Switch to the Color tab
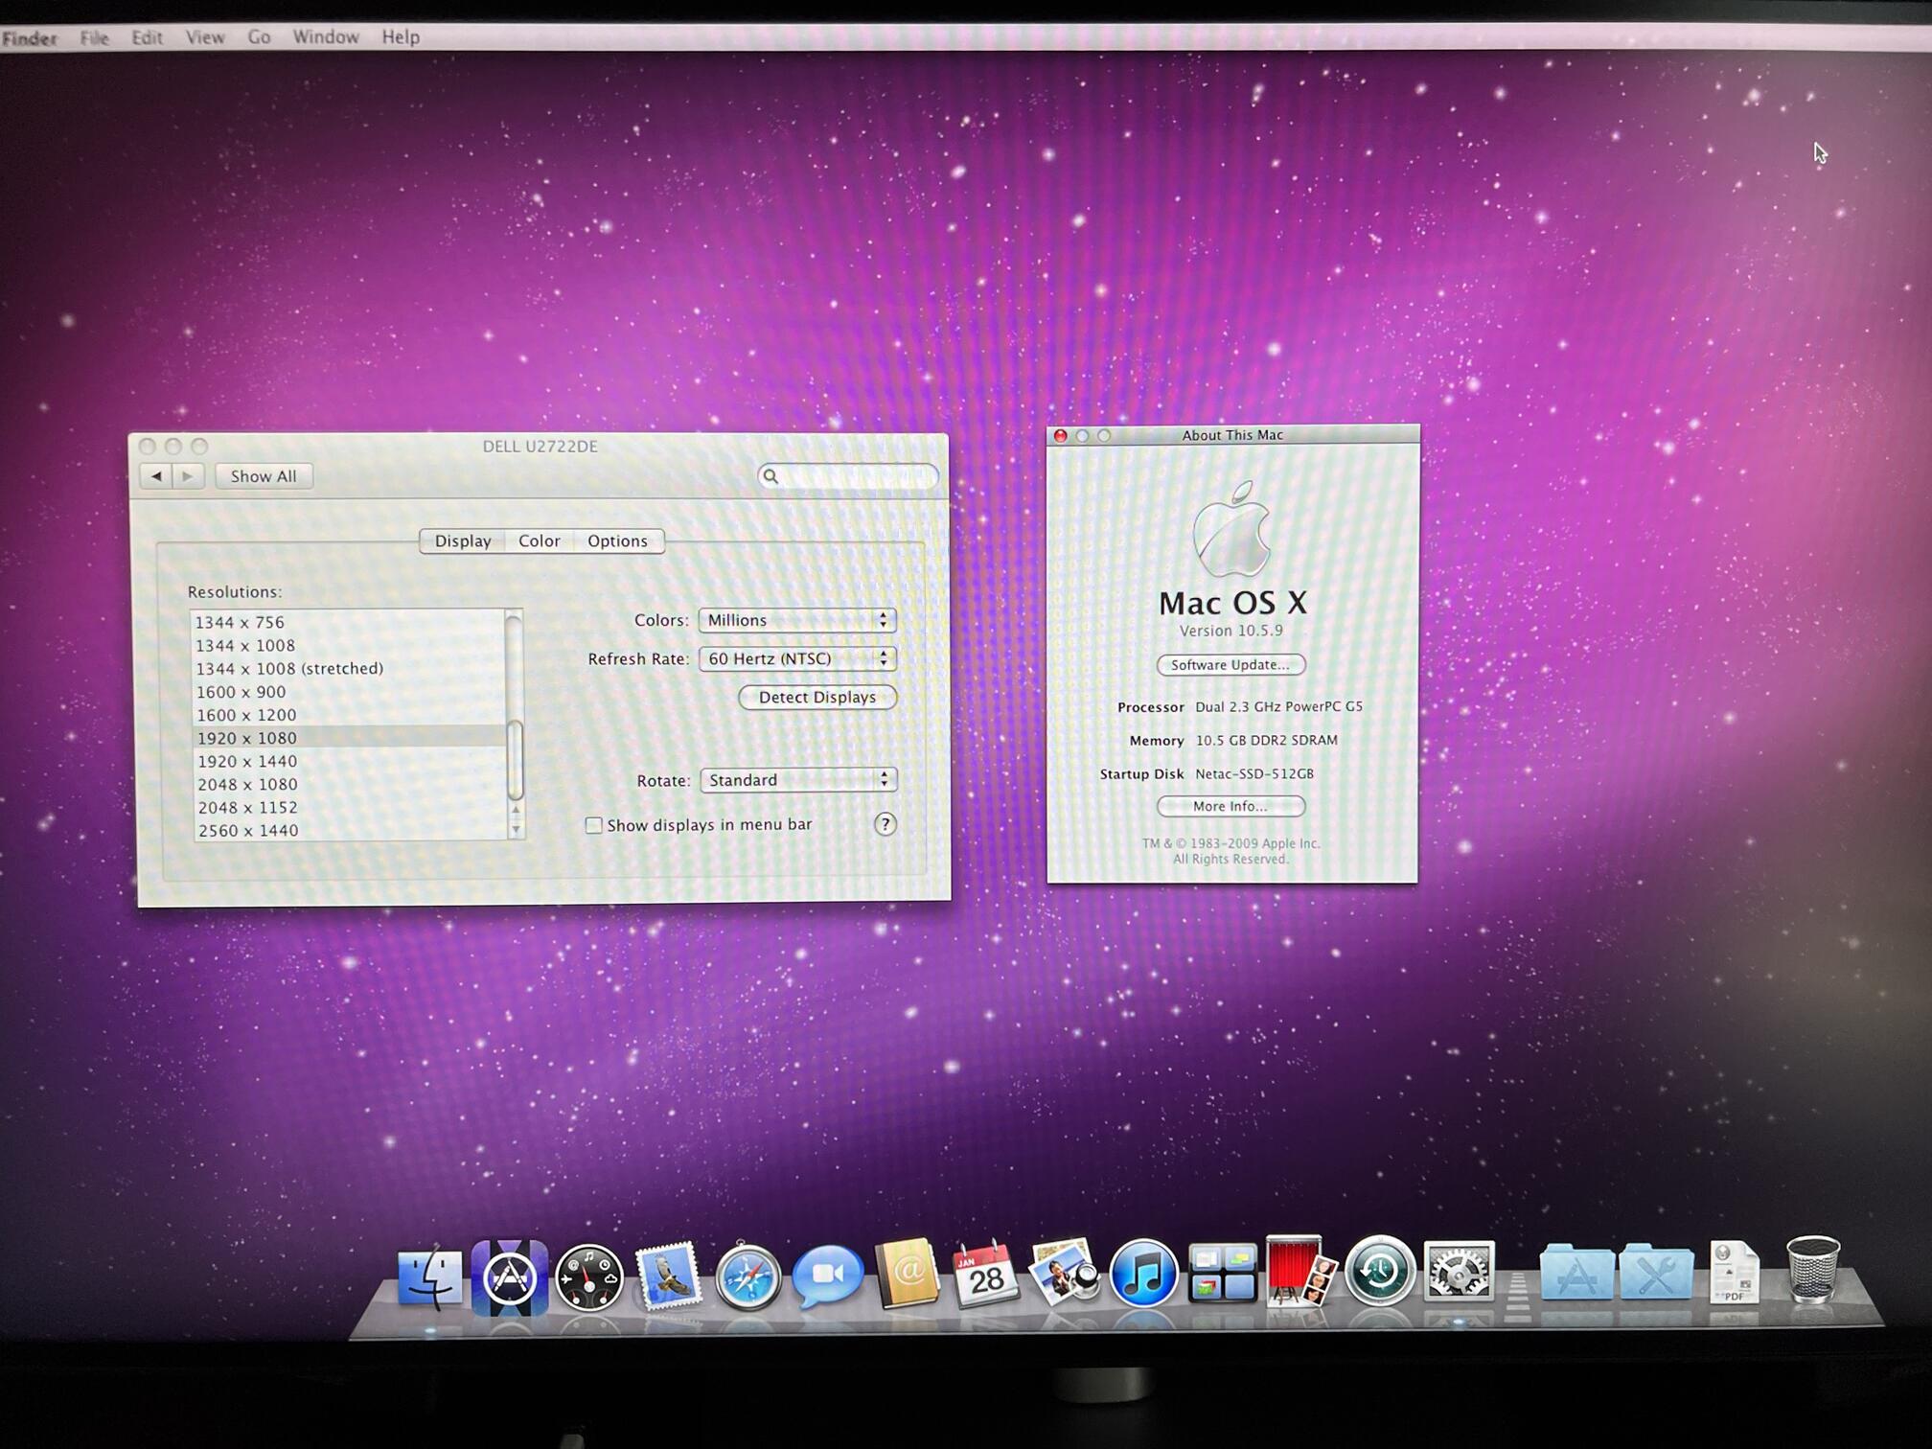 click(540, 540)
